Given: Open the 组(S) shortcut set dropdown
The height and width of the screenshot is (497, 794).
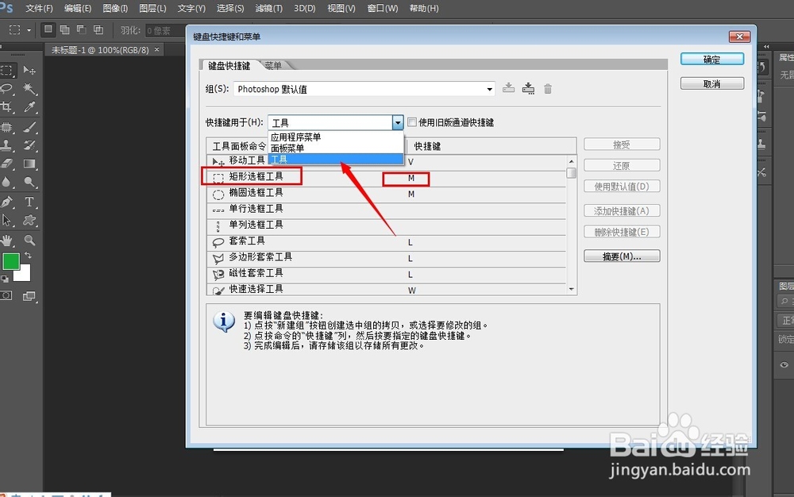Looking at the screenshot, I should pos(491,88).
